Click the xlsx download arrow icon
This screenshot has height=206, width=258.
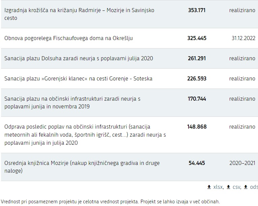tap(209, 187)
